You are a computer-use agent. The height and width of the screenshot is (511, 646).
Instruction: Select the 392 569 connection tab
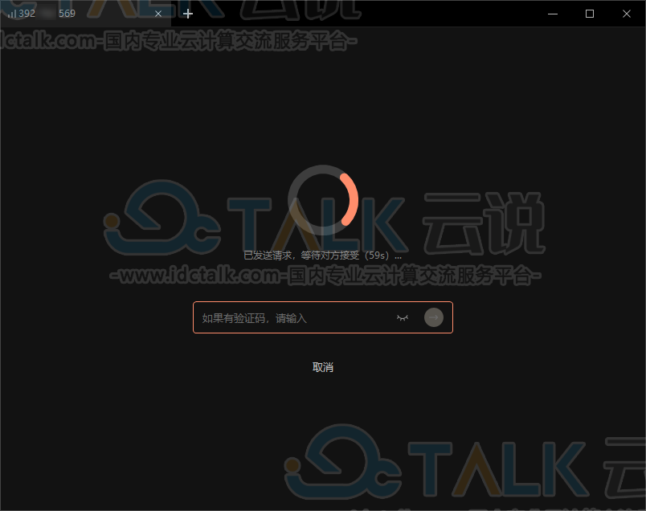[x=85, y=14]
